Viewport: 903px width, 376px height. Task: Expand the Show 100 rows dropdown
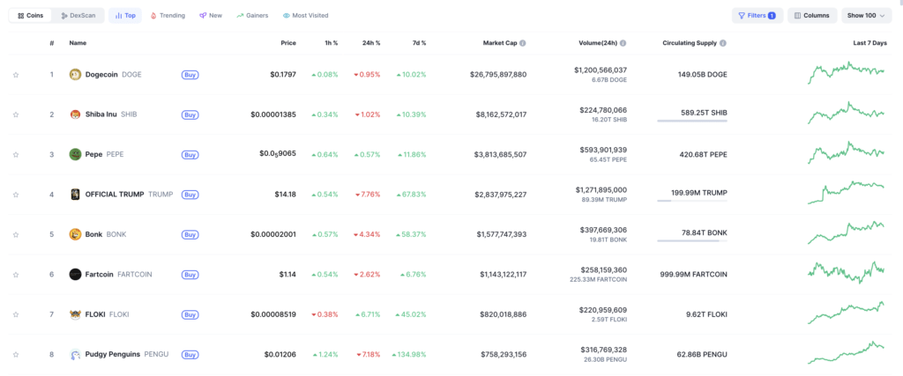866,16
